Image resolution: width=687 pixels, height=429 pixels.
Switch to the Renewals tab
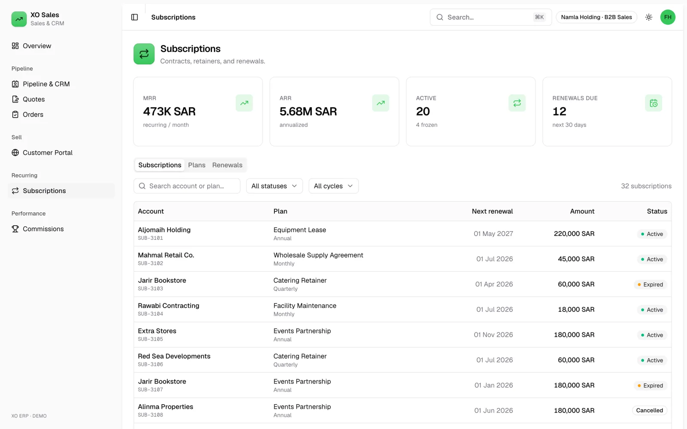227,165
